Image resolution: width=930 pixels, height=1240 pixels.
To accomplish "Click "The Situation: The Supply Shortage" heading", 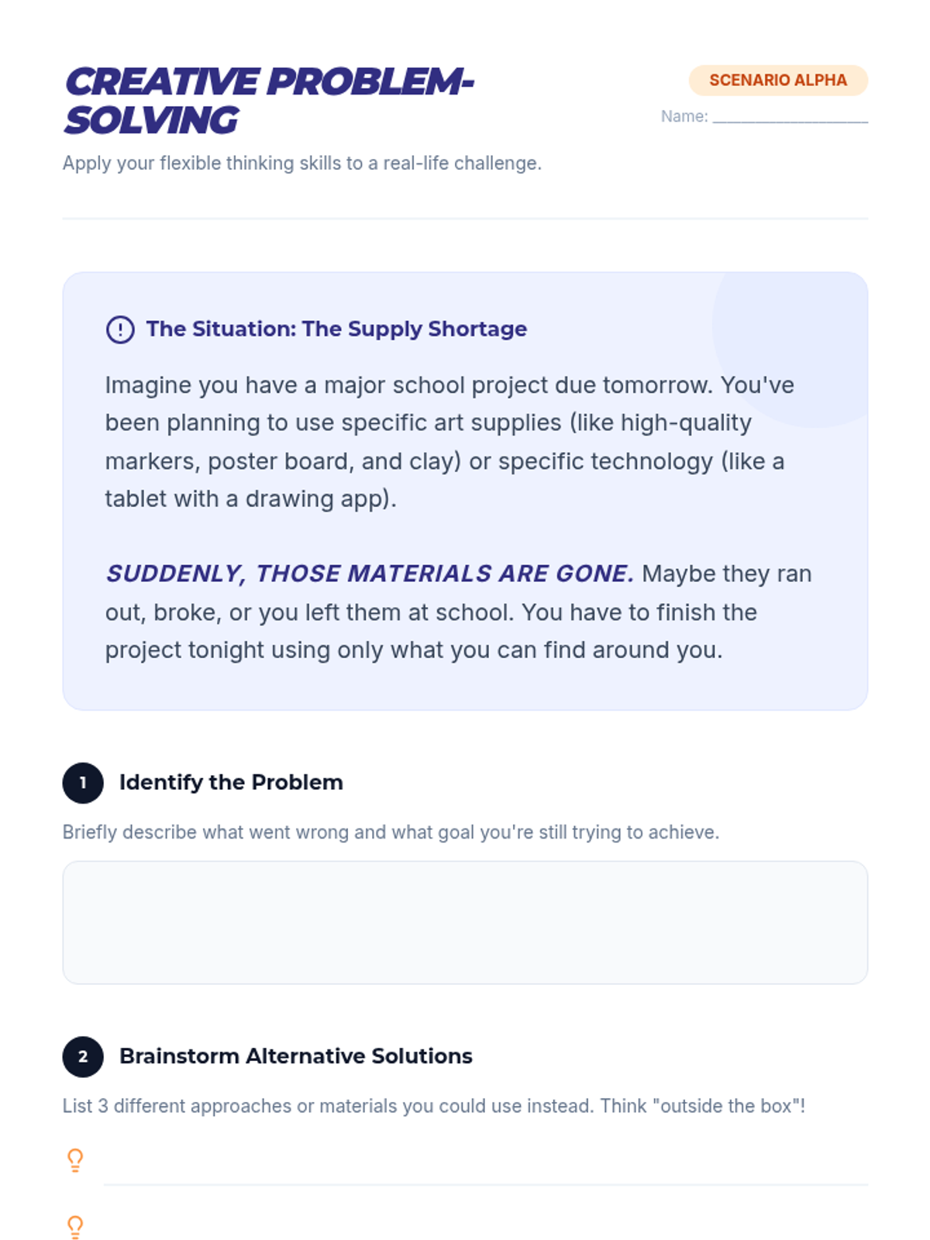I will 336,329.
